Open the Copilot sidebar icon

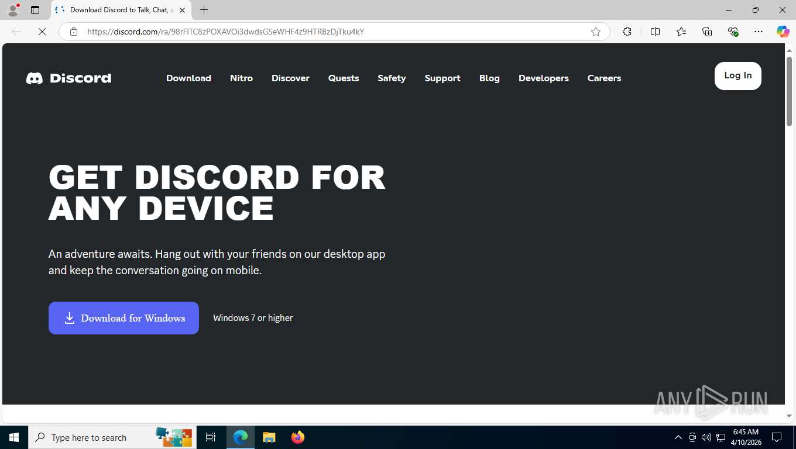pyautogui.click(x=783, y=32)
